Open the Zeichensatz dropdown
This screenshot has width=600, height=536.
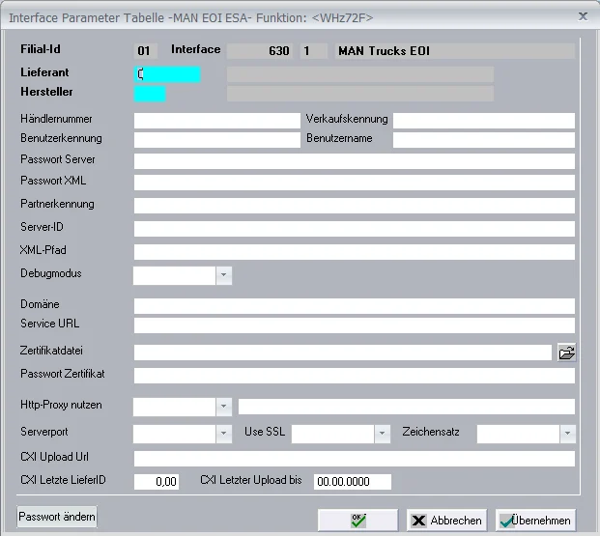567,434
